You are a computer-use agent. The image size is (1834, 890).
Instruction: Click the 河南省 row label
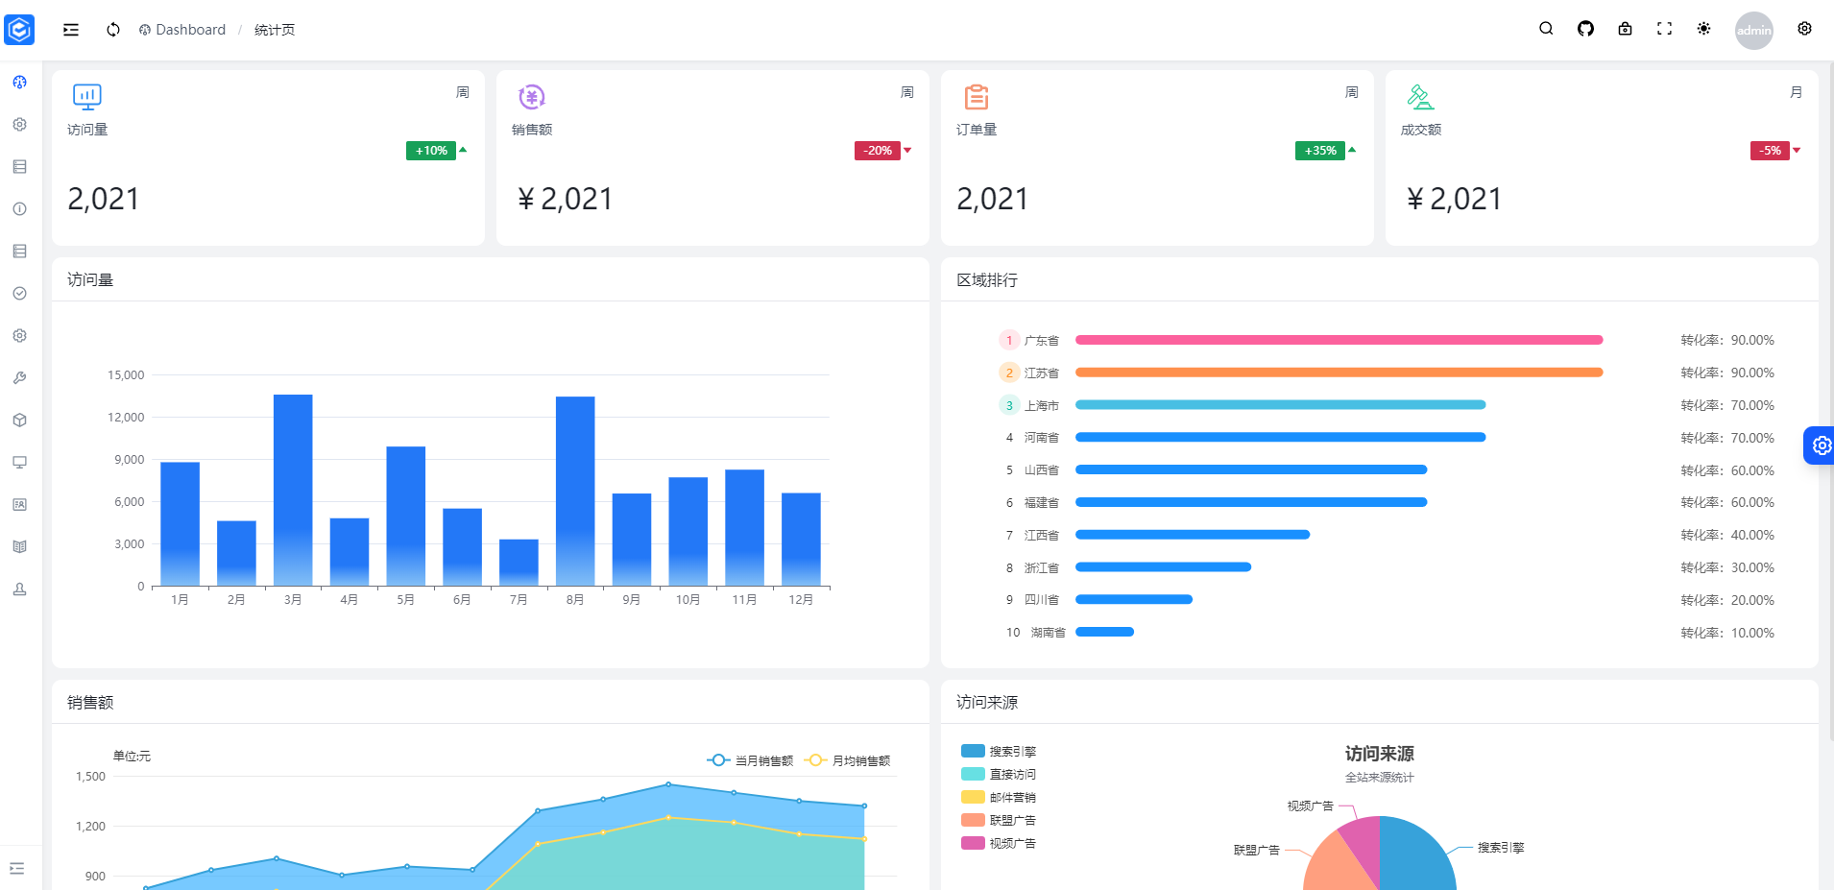pyautogui.click(x=1042, y=438)
